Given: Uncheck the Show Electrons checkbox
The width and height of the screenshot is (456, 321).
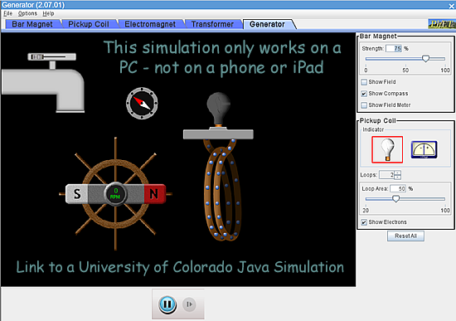Looking at the screenshot, I should 364,222.
